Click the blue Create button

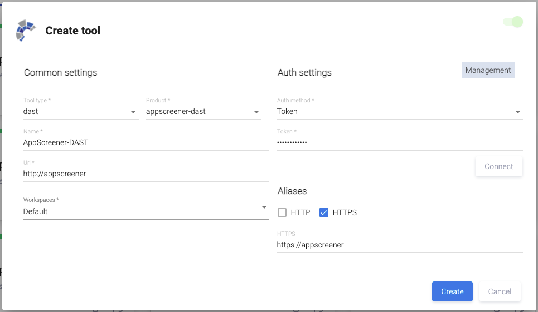(452, 291)
